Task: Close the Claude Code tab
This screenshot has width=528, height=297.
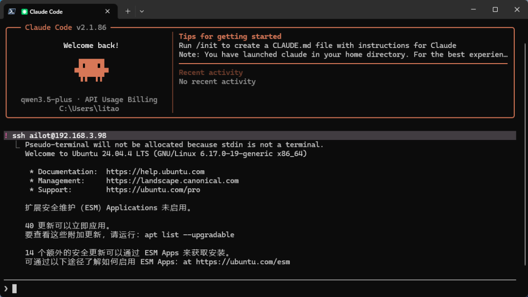Action: (x=108, y=11)
